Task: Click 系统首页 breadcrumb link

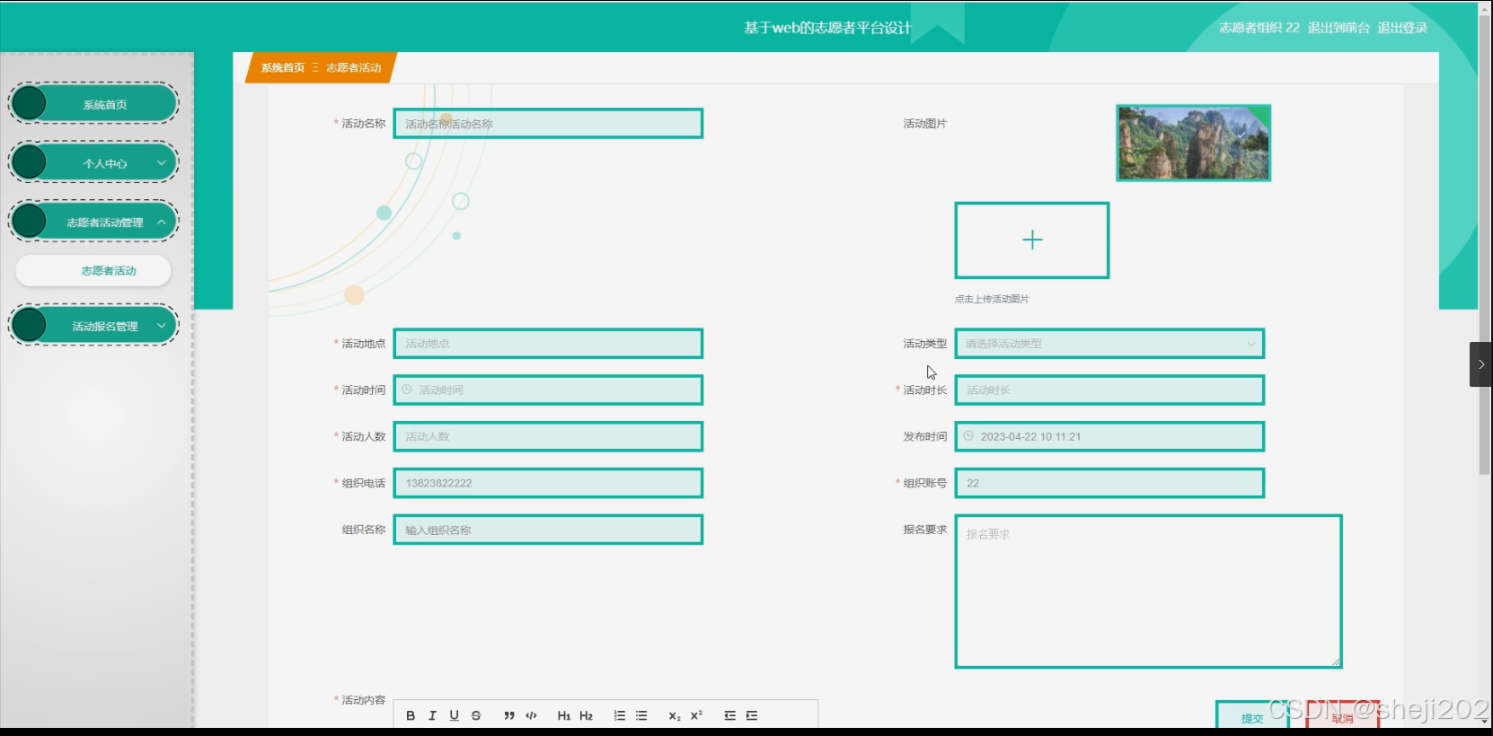Action: click(283, 67)
